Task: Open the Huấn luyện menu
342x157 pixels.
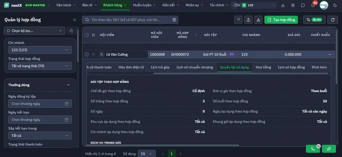Action: [144, 5]
